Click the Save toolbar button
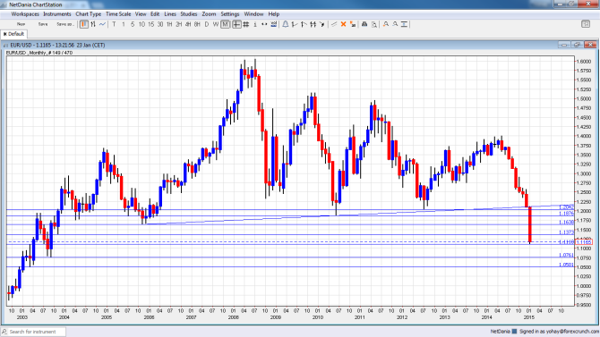 pos(43,24)
